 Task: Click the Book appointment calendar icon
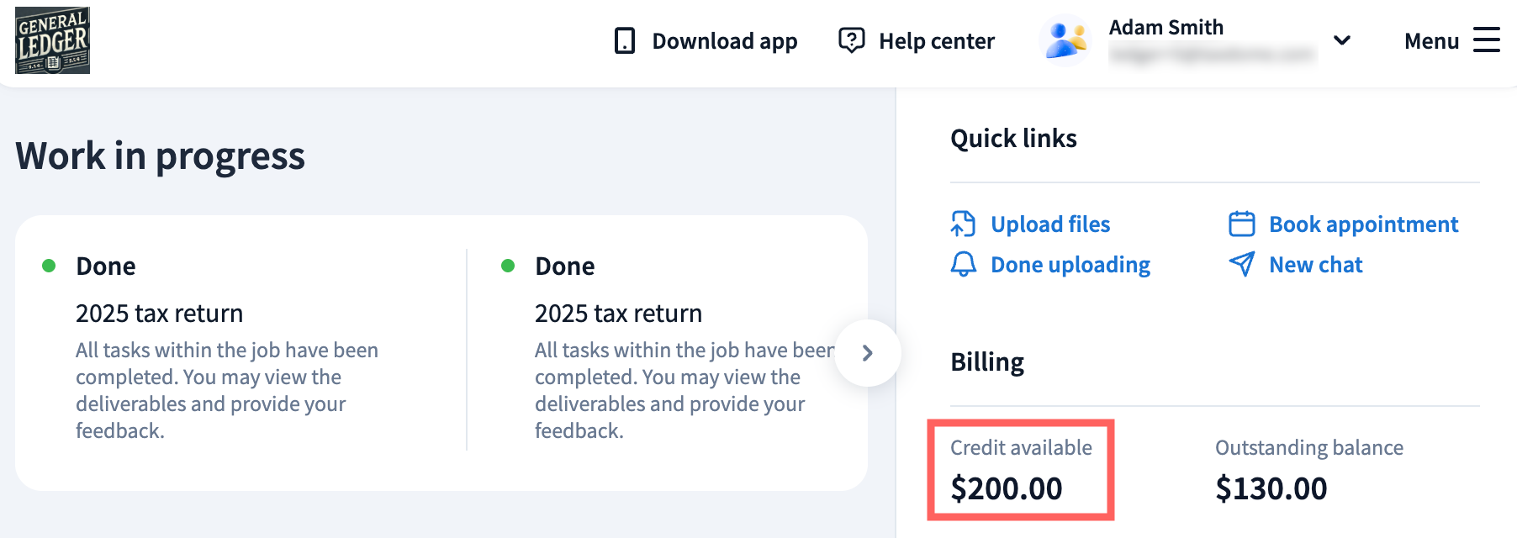(x=1242, y=224)
